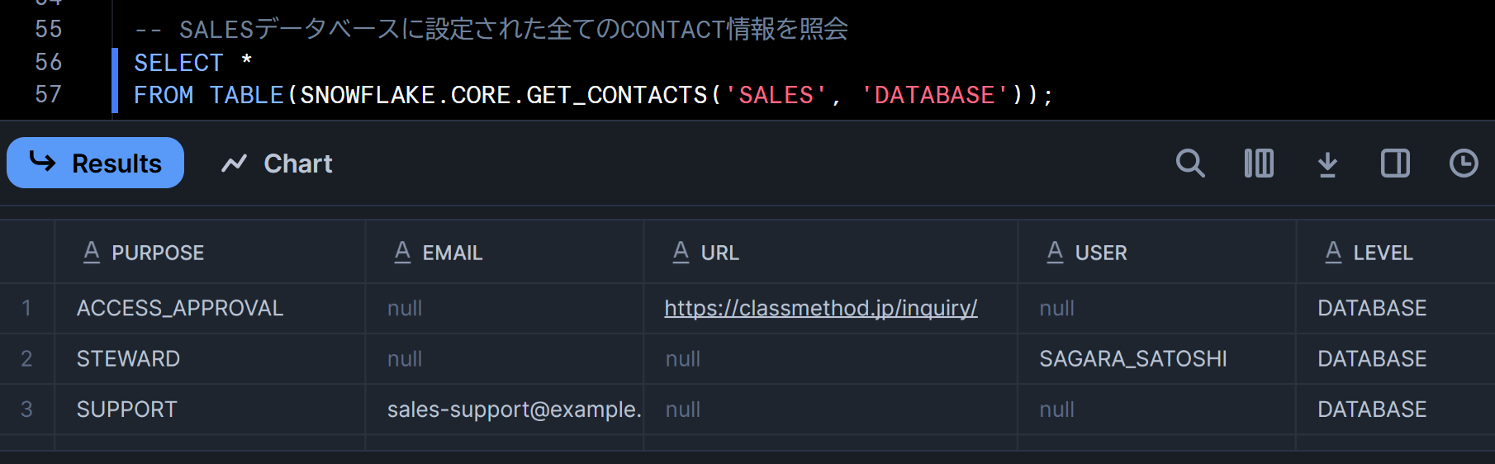Click line number 56 in the gutter

click(48, 62)
